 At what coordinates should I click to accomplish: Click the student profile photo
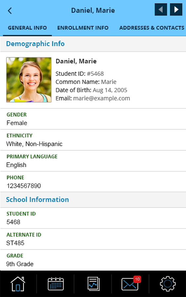point(29,80)
